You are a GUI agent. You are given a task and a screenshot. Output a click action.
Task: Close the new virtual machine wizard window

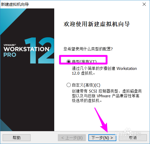[144, 4]
